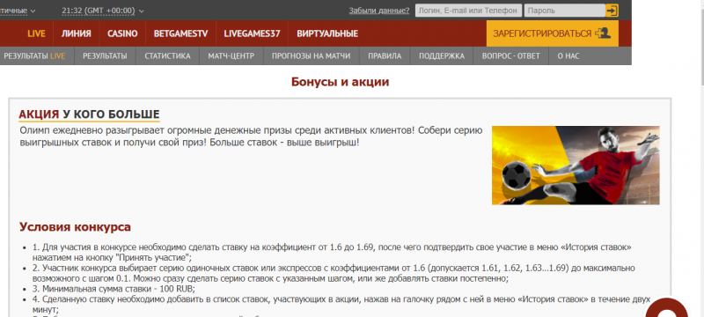Open ПРОГНОЗЫ НА МАТЧИ tab

pyautogui.click(x=312, y=56)
